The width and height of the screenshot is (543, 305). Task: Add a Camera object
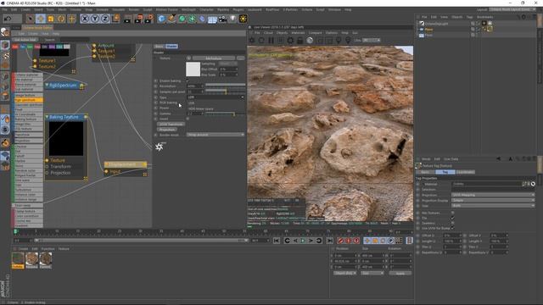[222, 19]
